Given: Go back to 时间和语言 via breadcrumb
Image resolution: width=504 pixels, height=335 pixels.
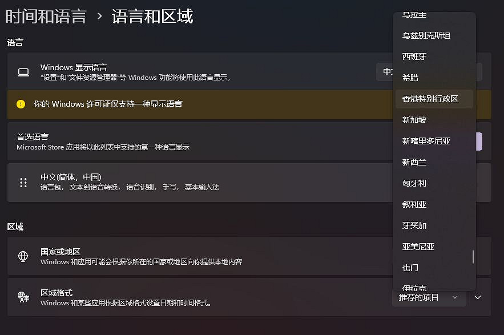Looking at the screenshot, I should 46,16.
